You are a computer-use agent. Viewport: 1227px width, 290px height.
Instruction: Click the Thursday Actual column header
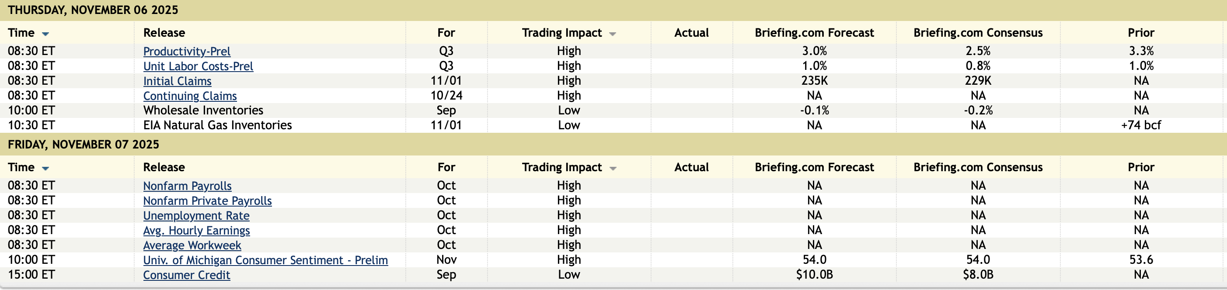tap(691, 33)
